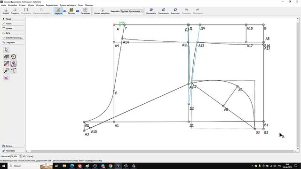
Task: Select the visibility group eye tool
Action: [x=6, y=57]
